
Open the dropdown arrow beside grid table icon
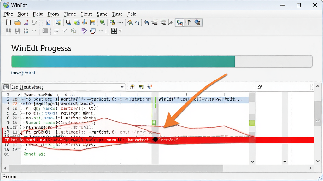tap(120, 31)
